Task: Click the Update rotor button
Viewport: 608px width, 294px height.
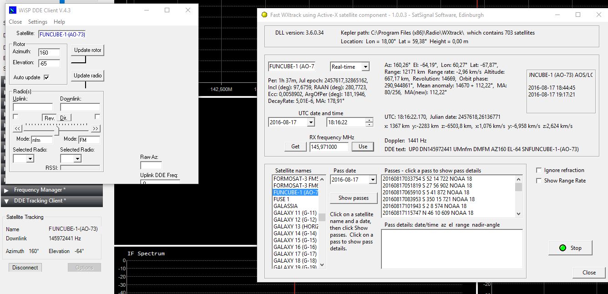Action: tap(87, 50)
